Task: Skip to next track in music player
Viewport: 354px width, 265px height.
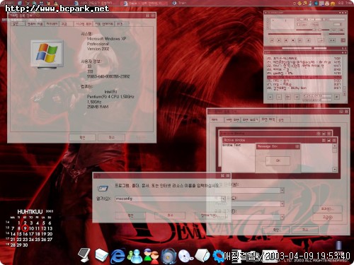Action: pos(300,40)
